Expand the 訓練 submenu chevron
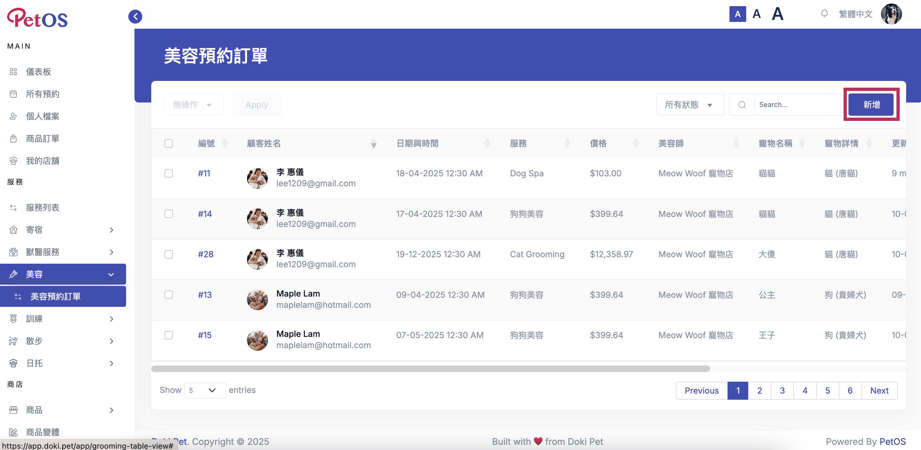Image resolution: width=921 pixels, height=450 pixels. click(x=111, y=319)
